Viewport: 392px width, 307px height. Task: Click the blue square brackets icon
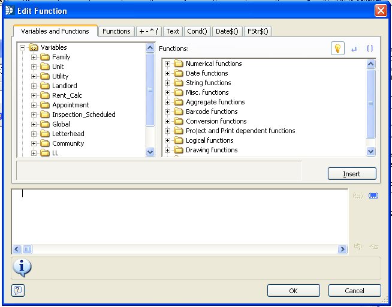point(370,49)
